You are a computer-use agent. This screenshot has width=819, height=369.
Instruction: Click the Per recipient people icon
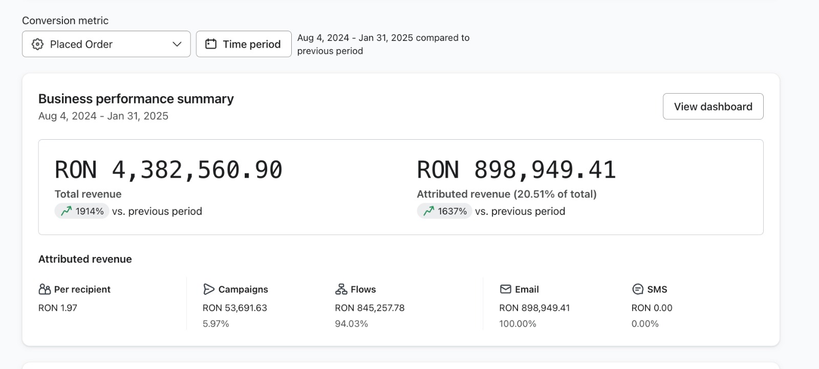tap(45, 289)
